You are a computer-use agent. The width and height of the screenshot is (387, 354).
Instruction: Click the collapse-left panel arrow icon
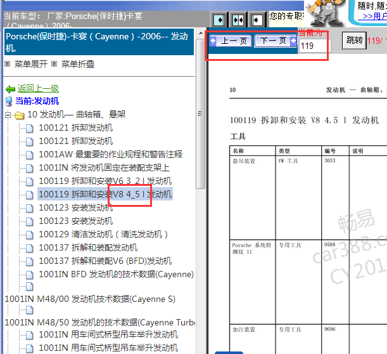tap(257, 20)
